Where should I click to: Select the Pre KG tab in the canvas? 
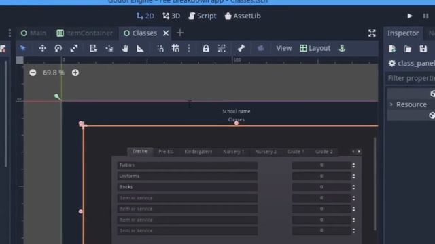(x=166, y=152)
